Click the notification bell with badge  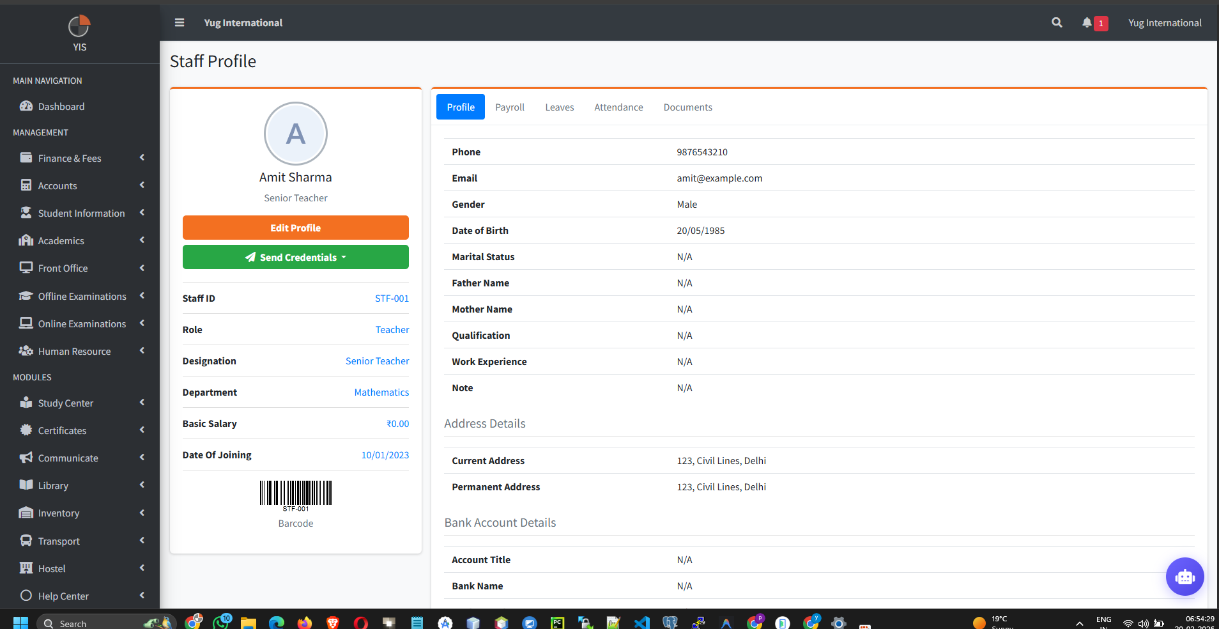pos(1089,22)
